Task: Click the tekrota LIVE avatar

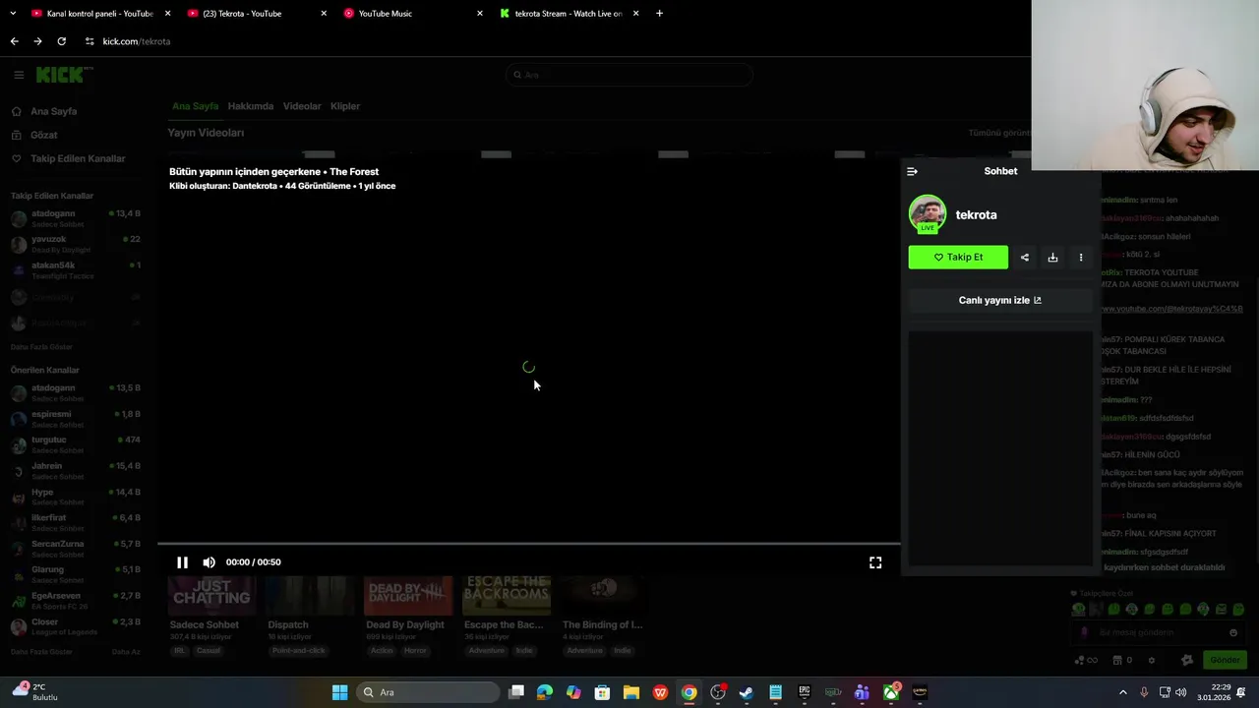Action: 928,214
